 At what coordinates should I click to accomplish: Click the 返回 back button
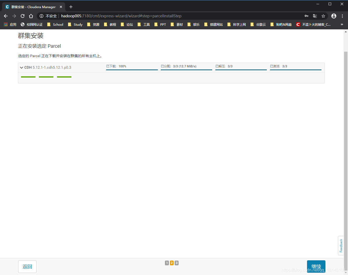(27, 267)
